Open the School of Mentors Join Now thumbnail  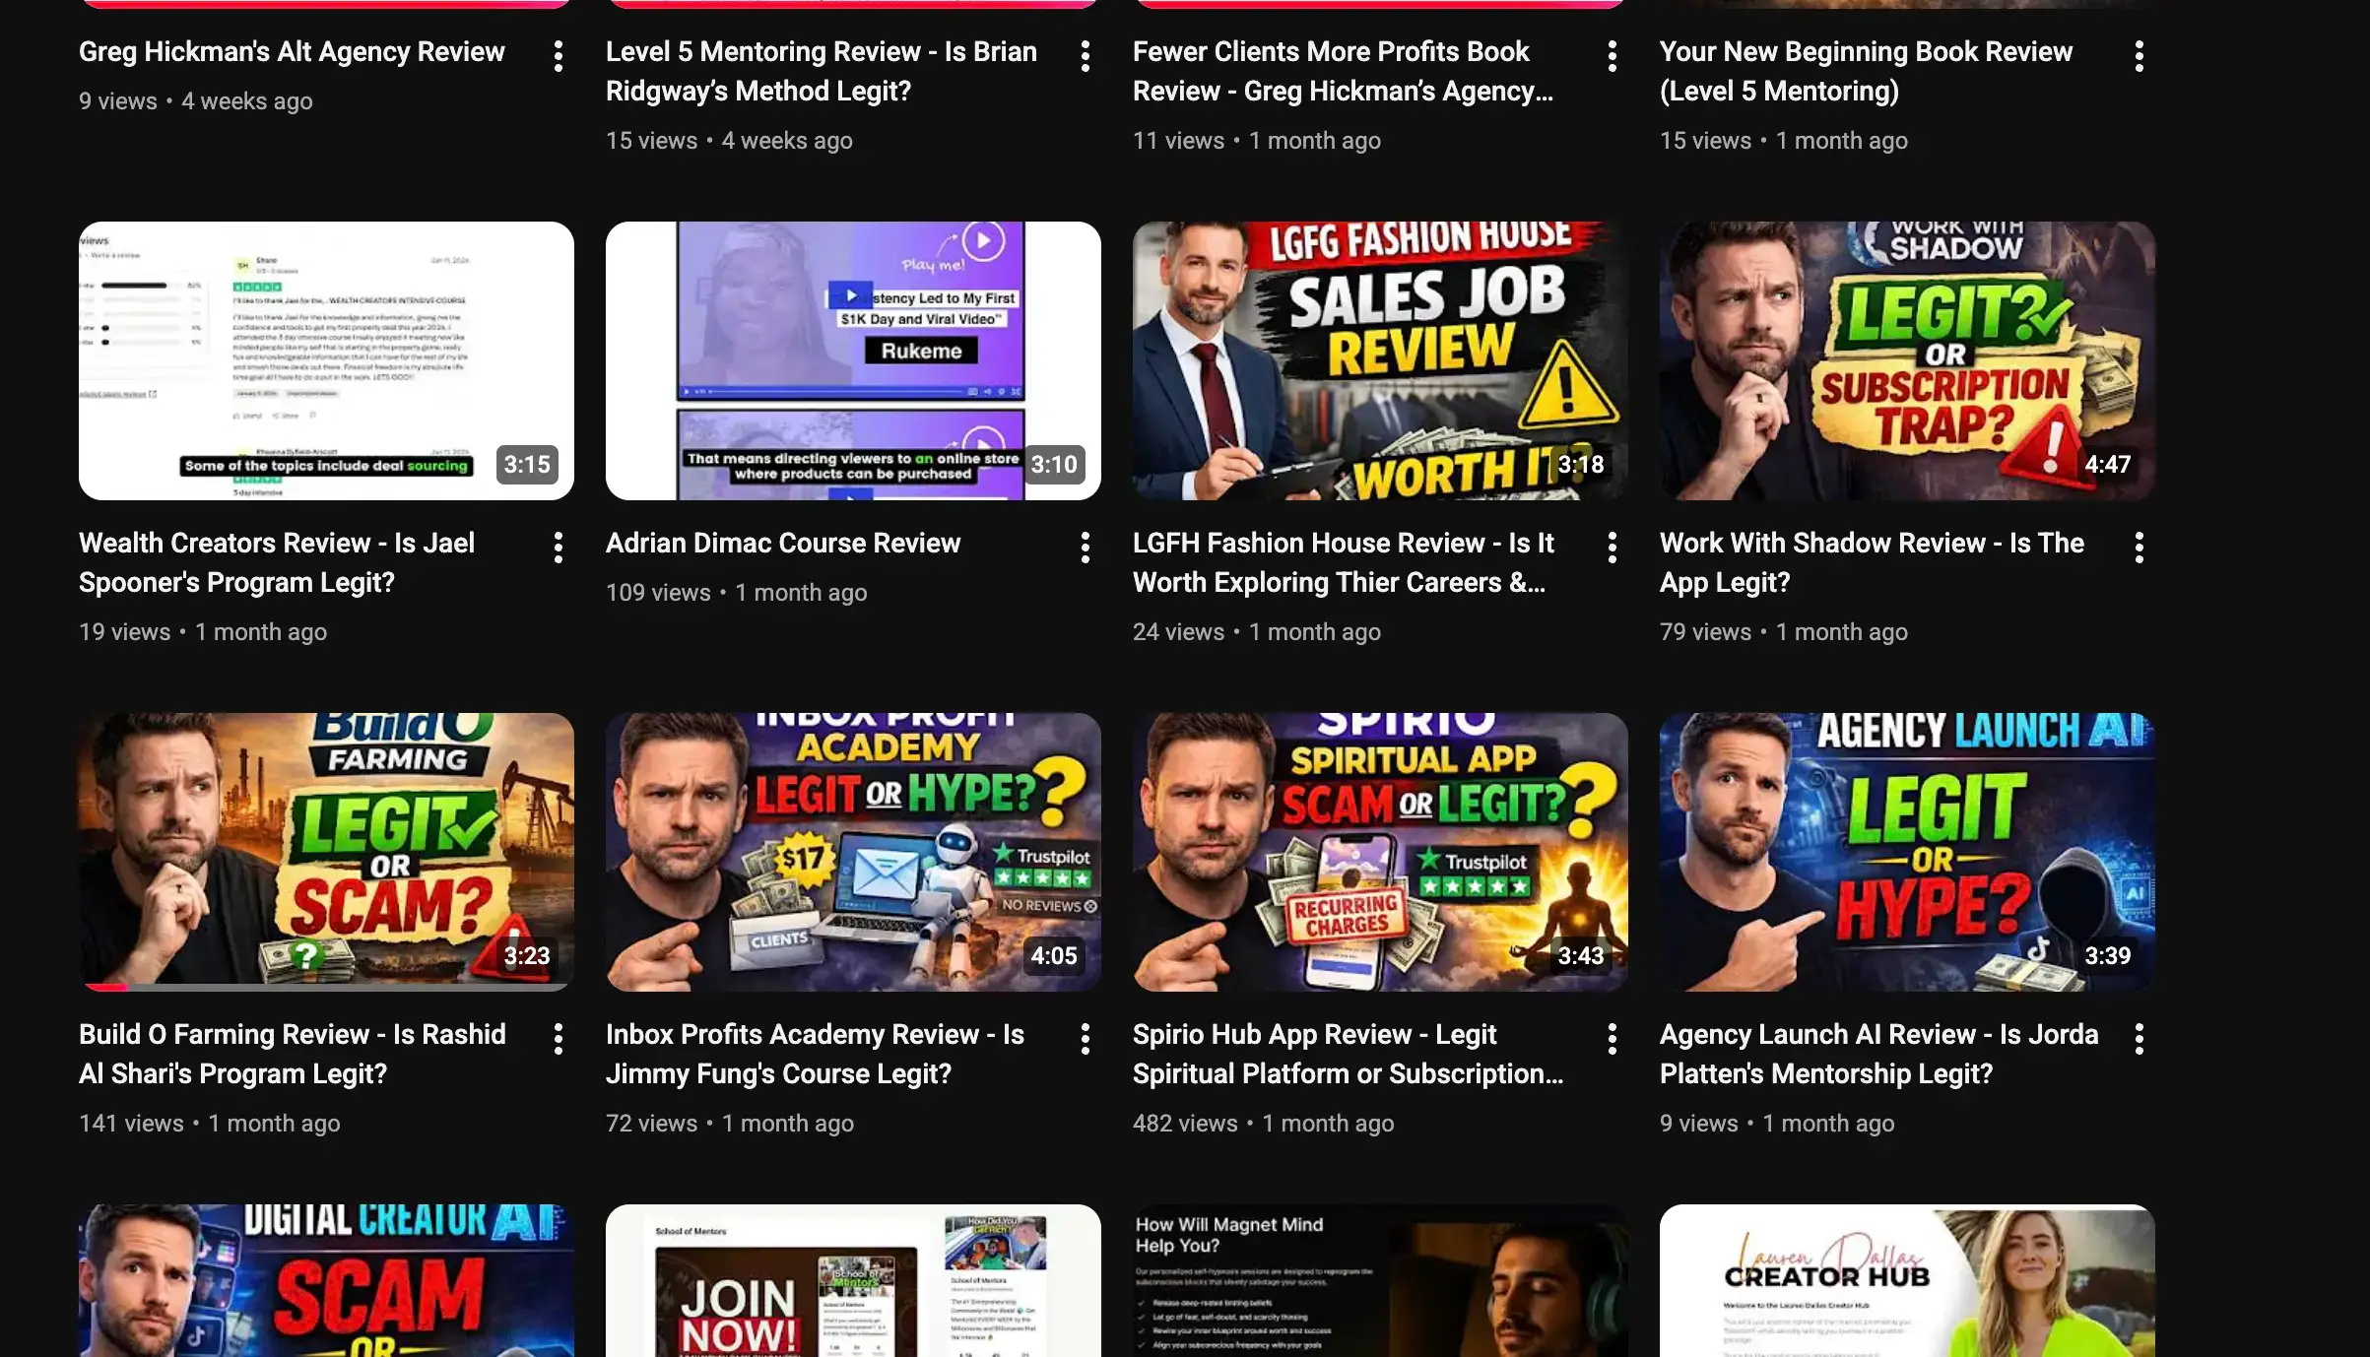[853, 1280]
